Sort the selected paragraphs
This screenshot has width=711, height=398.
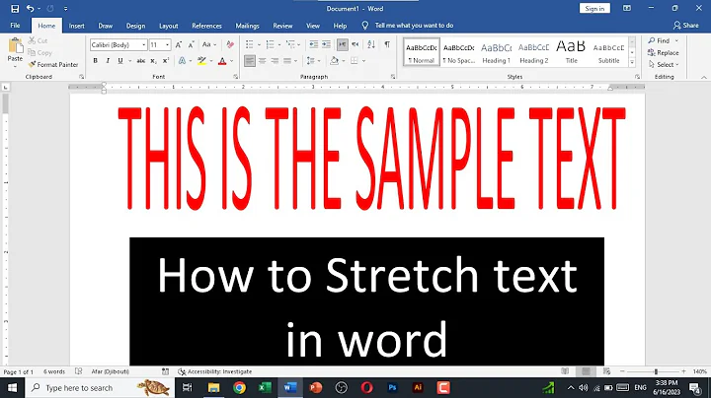click(x=371, y=44)
